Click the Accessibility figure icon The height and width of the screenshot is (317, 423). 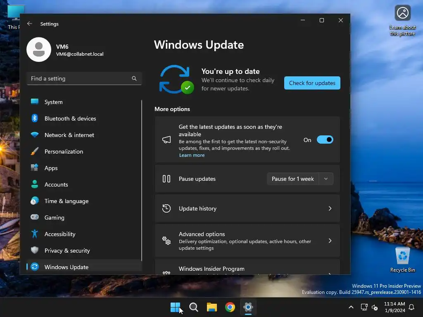pyautogui.click(x=35, y=234)
